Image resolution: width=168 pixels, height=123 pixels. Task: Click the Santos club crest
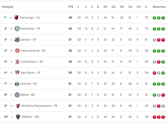coord(17,40)
